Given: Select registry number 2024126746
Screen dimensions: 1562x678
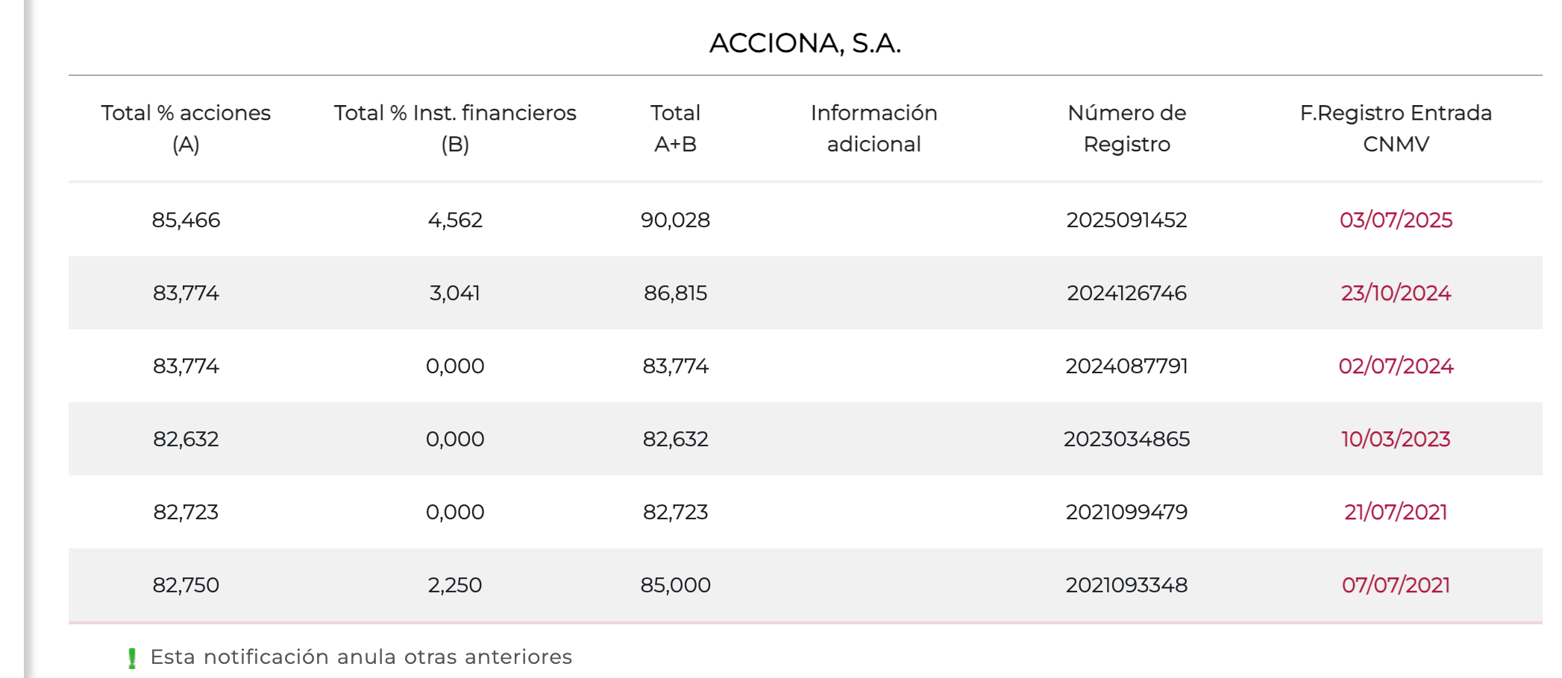Looking at the screenshot, I should pos(1126,293).
